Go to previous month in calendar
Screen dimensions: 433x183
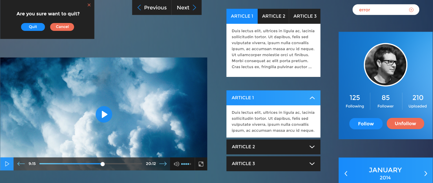tap(346, 174)
